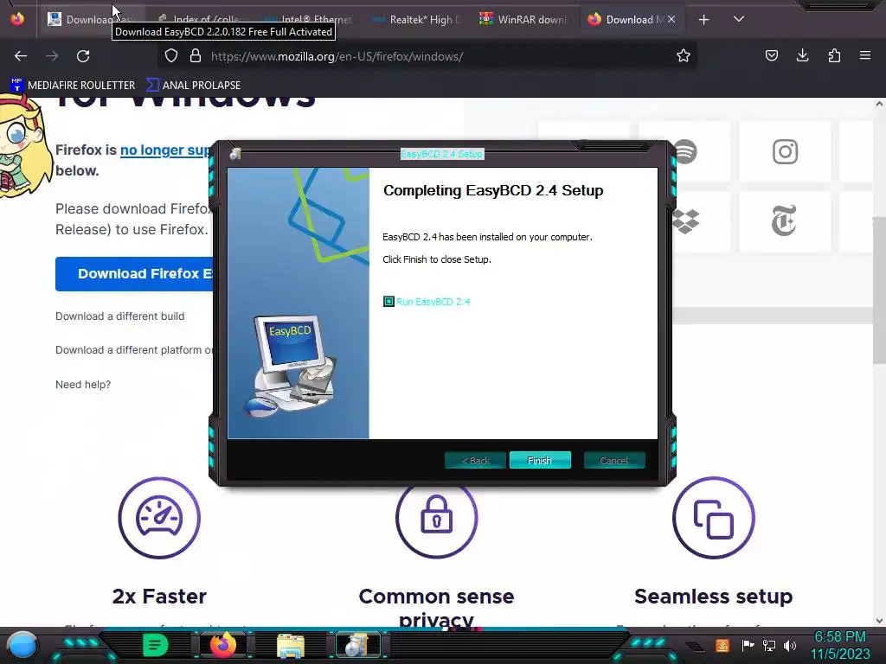Open the Windows Start orb
Screen dimensions: 886x664
22,645
